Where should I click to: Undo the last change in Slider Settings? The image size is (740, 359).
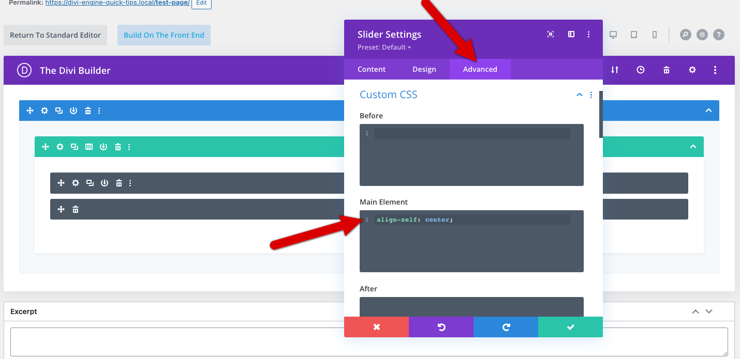(x=441, y=327)
